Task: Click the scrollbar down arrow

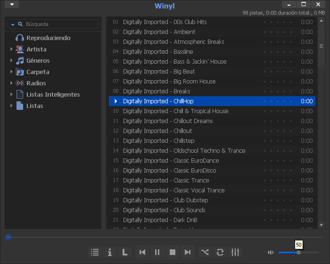Action: coord(321,225)
